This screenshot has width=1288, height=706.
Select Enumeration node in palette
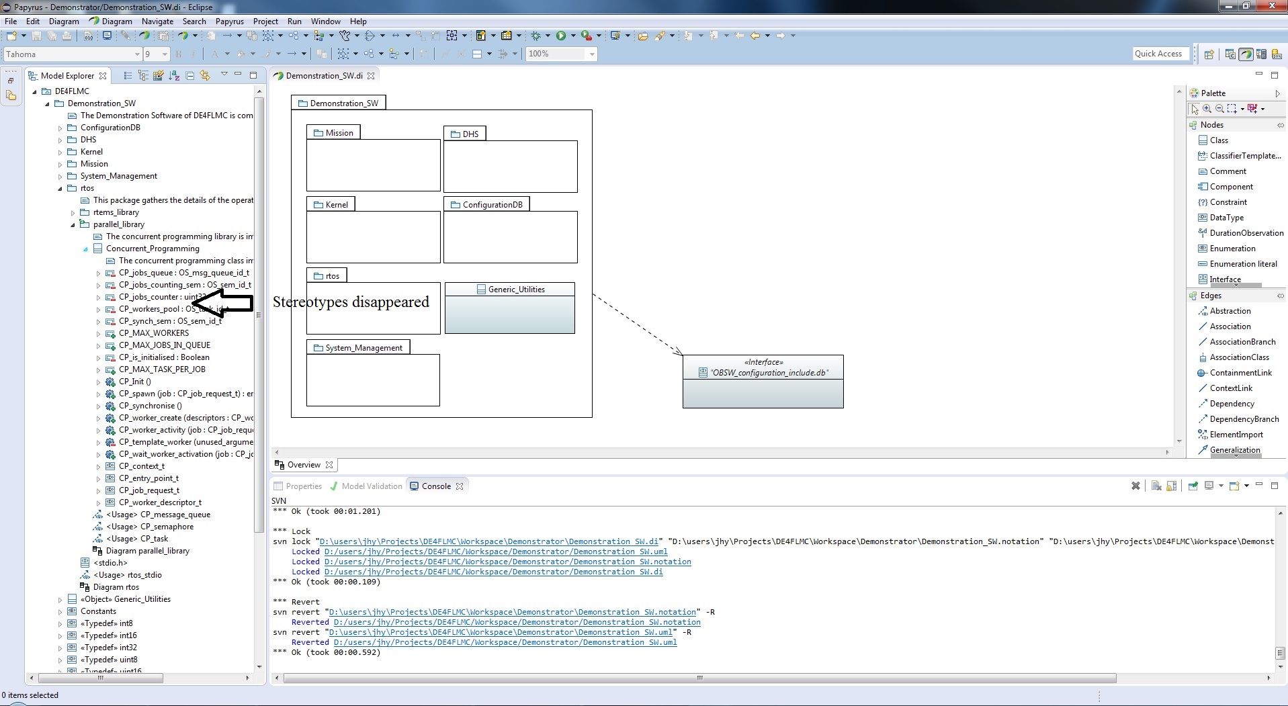(x=1227, y=249)
